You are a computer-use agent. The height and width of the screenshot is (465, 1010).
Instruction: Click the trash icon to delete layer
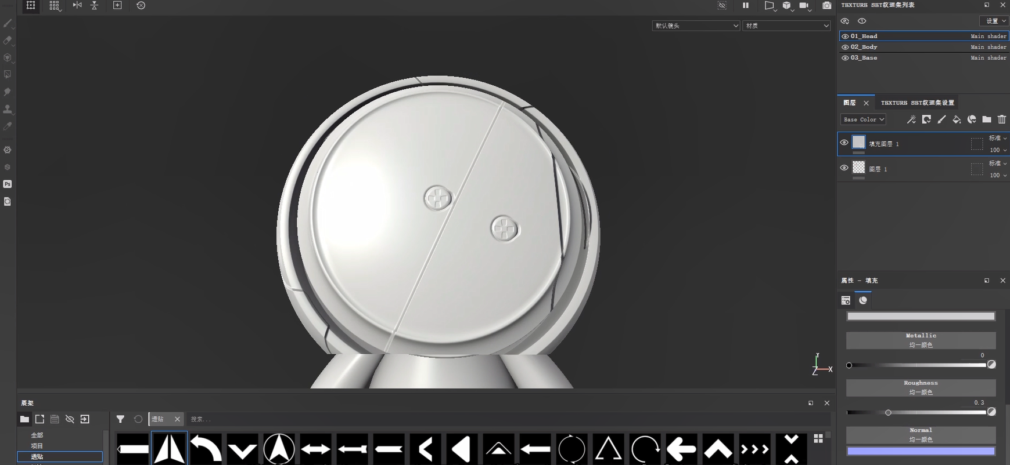[1002, 119]
